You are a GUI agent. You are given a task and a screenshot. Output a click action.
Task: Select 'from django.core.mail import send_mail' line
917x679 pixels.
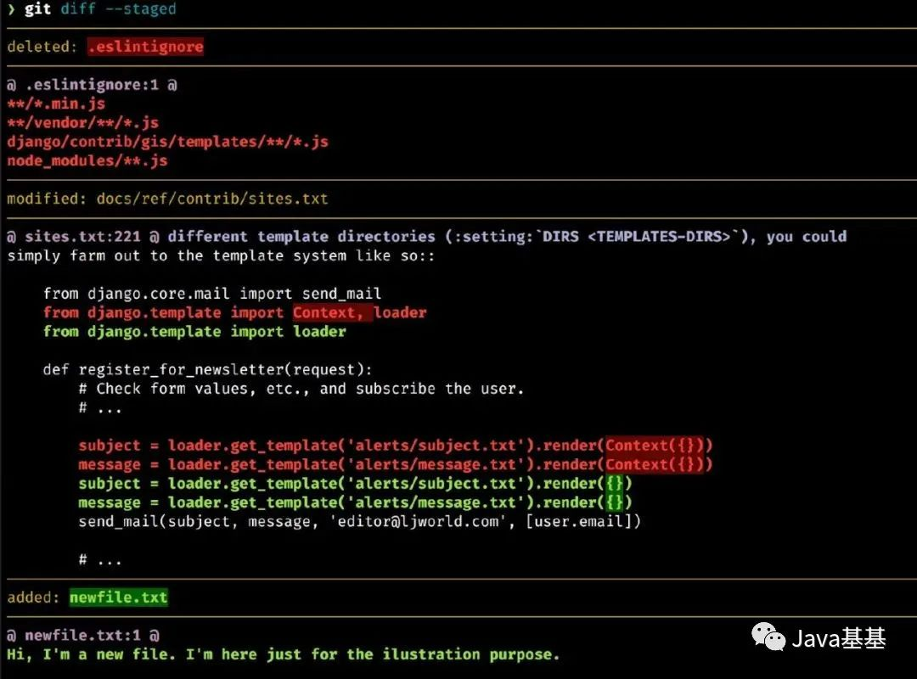[212, 294]
